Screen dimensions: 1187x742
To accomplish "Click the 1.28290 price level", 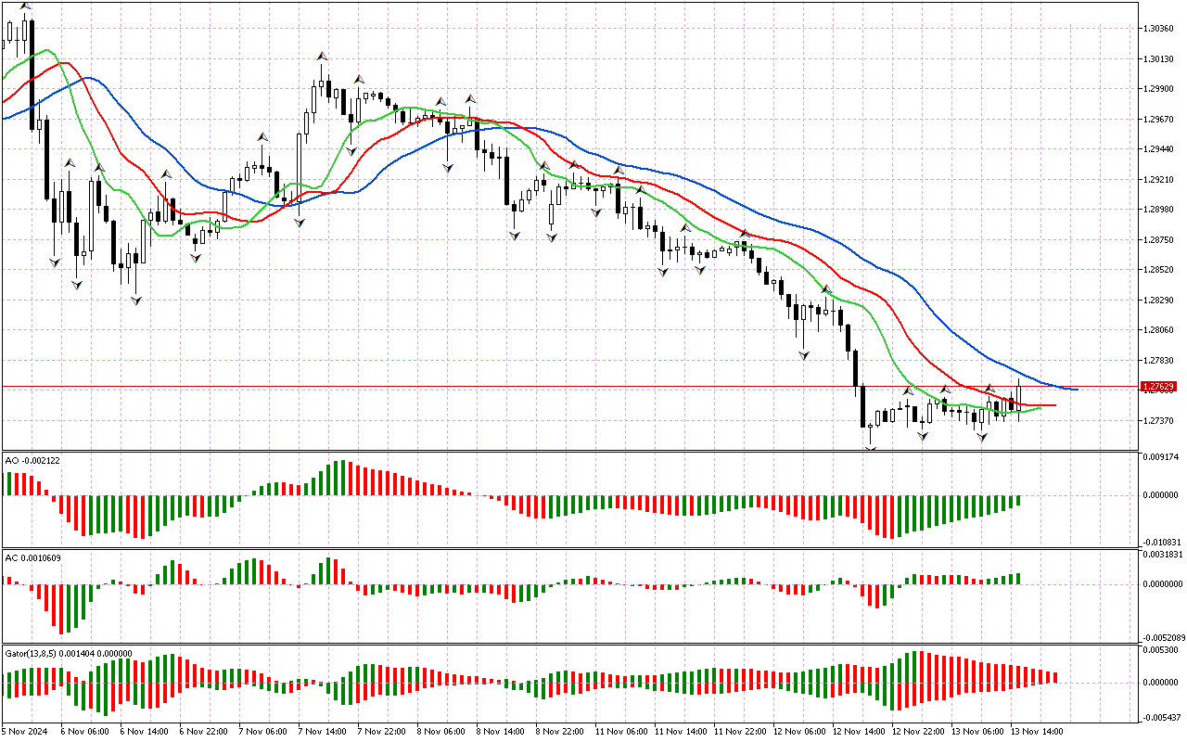I will [x=1159, y=300].
